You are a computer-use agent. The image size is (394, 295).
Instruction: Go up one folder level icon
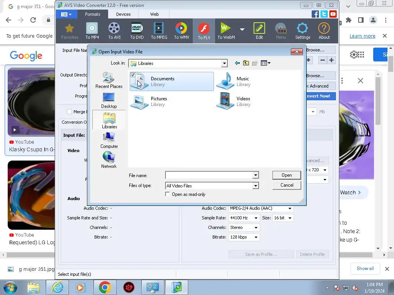[246, 63]
